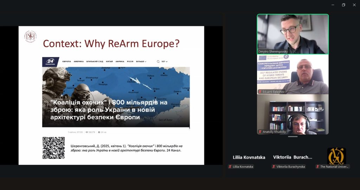
Task: Click The National University muted mic icon
Action: [317, 167]
